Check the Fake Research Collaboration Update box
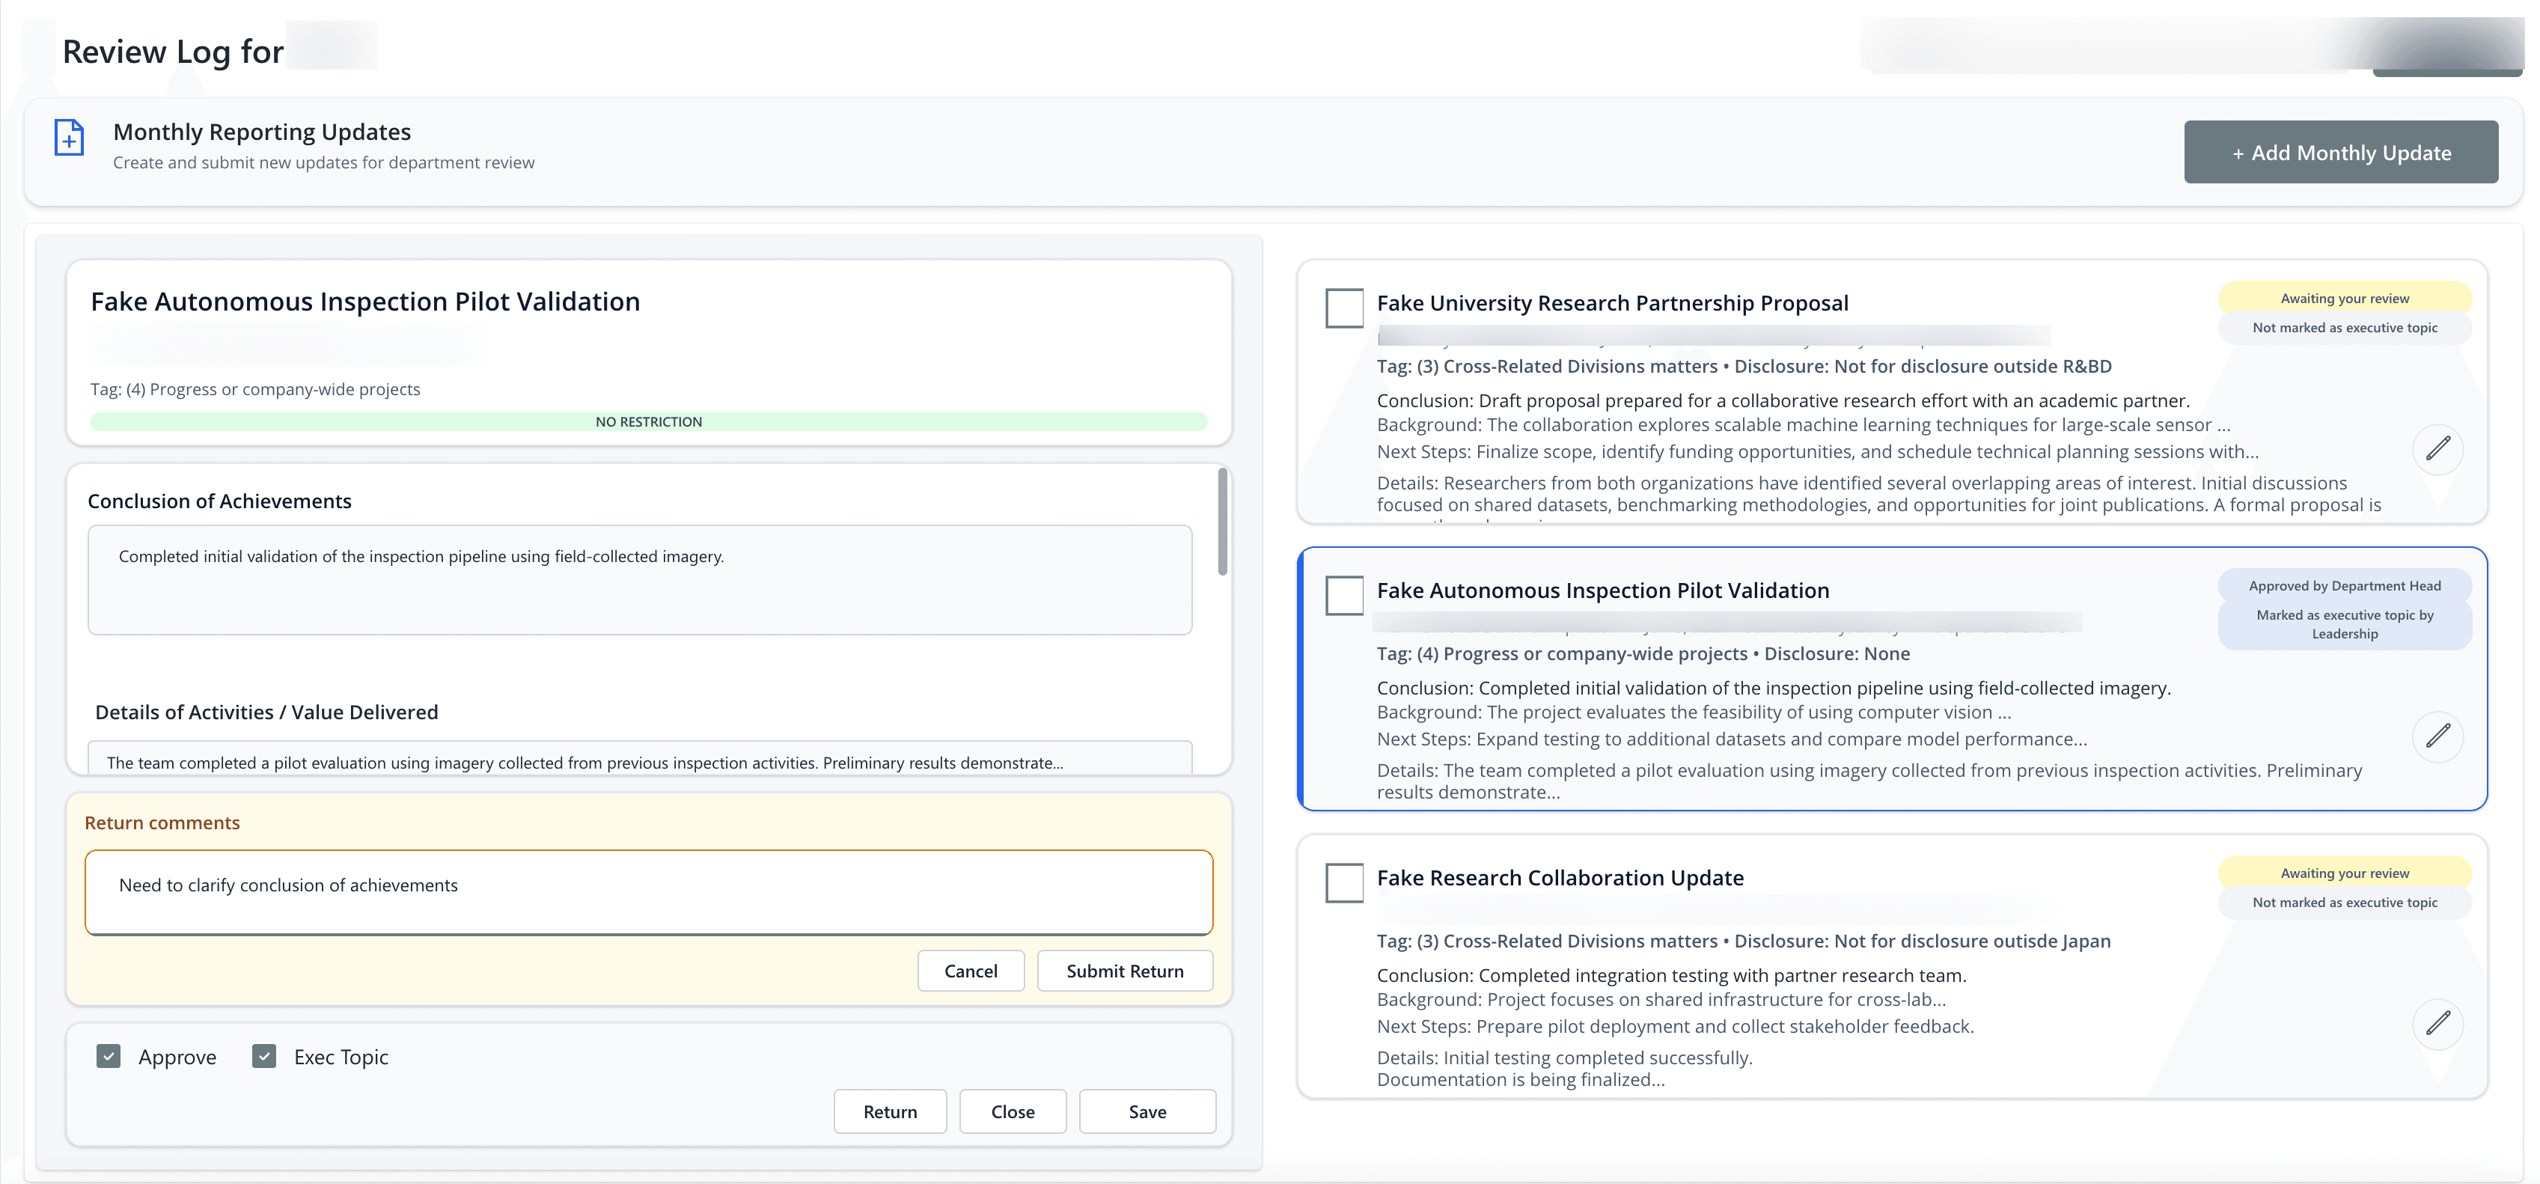 pos(1344,882)
